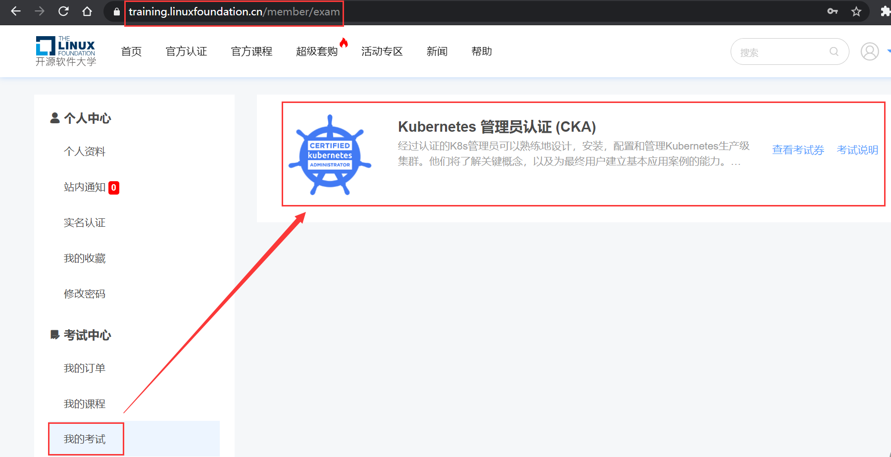Click the 个人中心 section heading
This screenshot has width=891, height=457.
[87, 118]
